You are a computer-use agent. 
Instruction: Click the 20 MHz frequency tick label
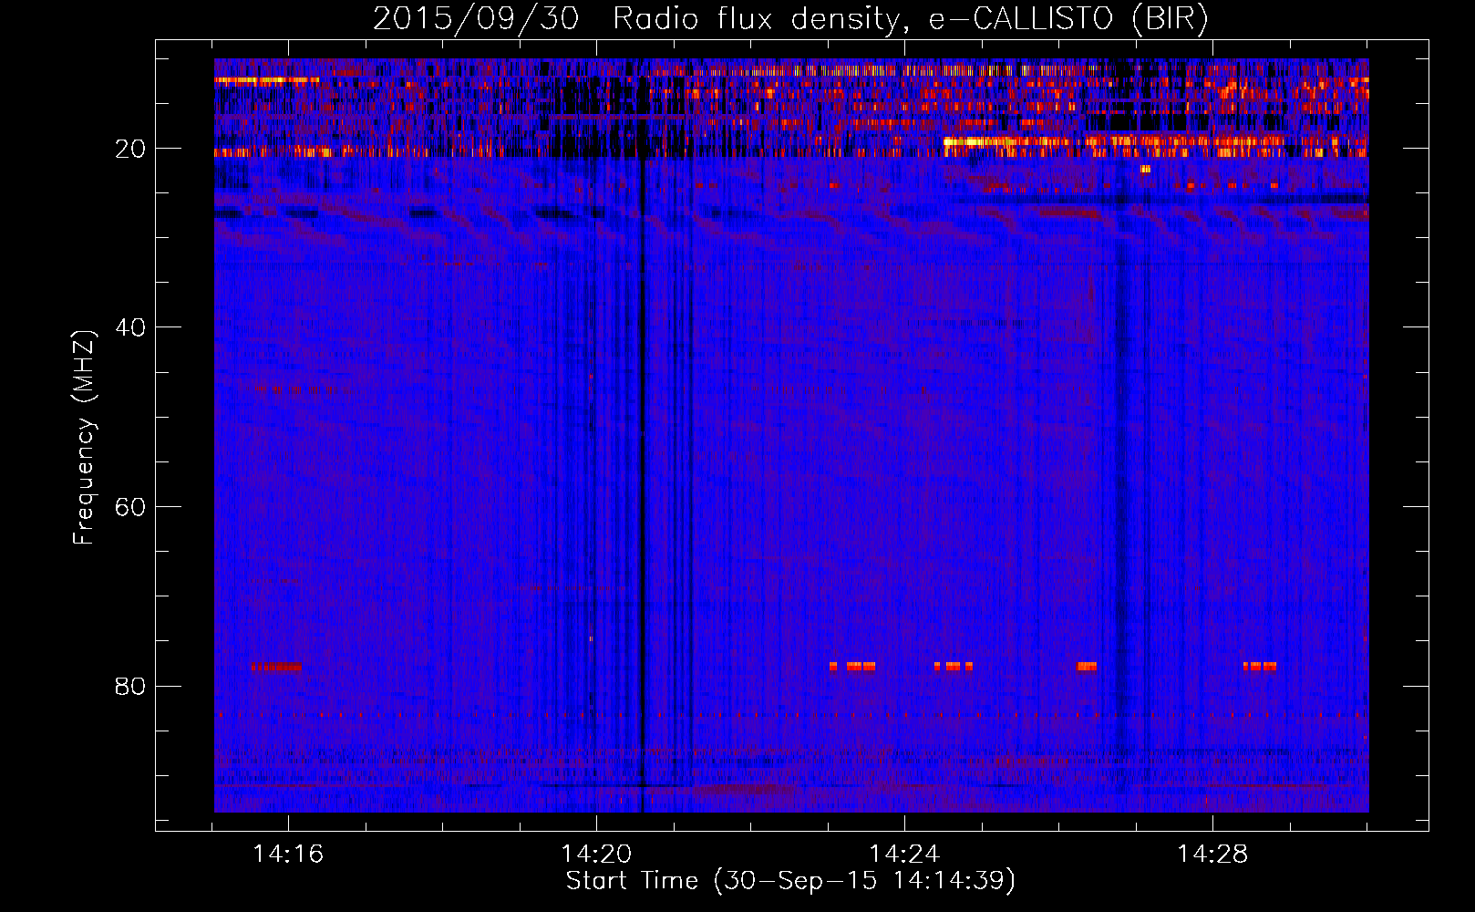pos(130,149)
